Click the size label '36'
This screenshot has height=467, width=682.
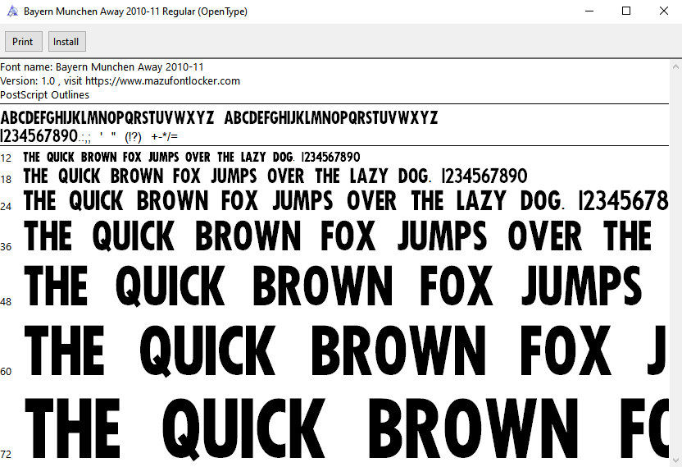[6, 246]
